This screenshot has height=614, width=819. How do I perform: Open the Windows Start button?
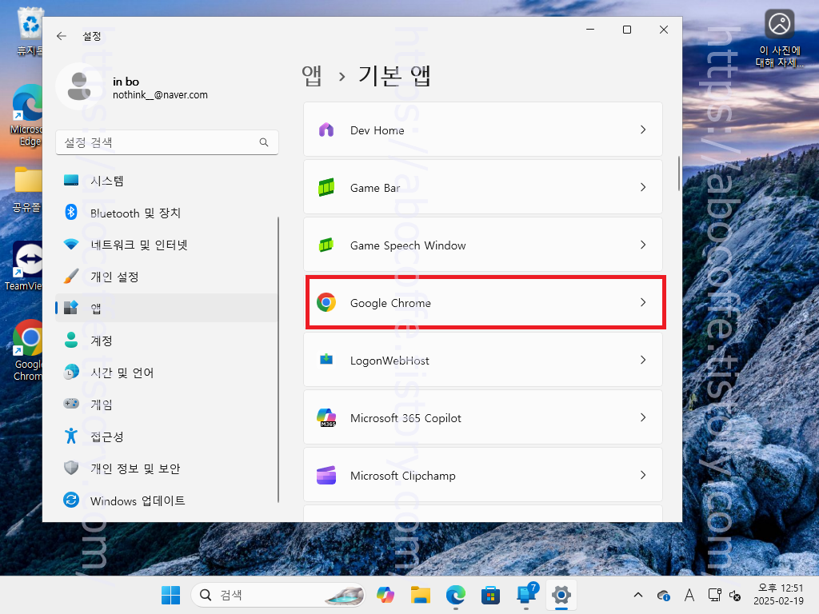coord(171,595)
